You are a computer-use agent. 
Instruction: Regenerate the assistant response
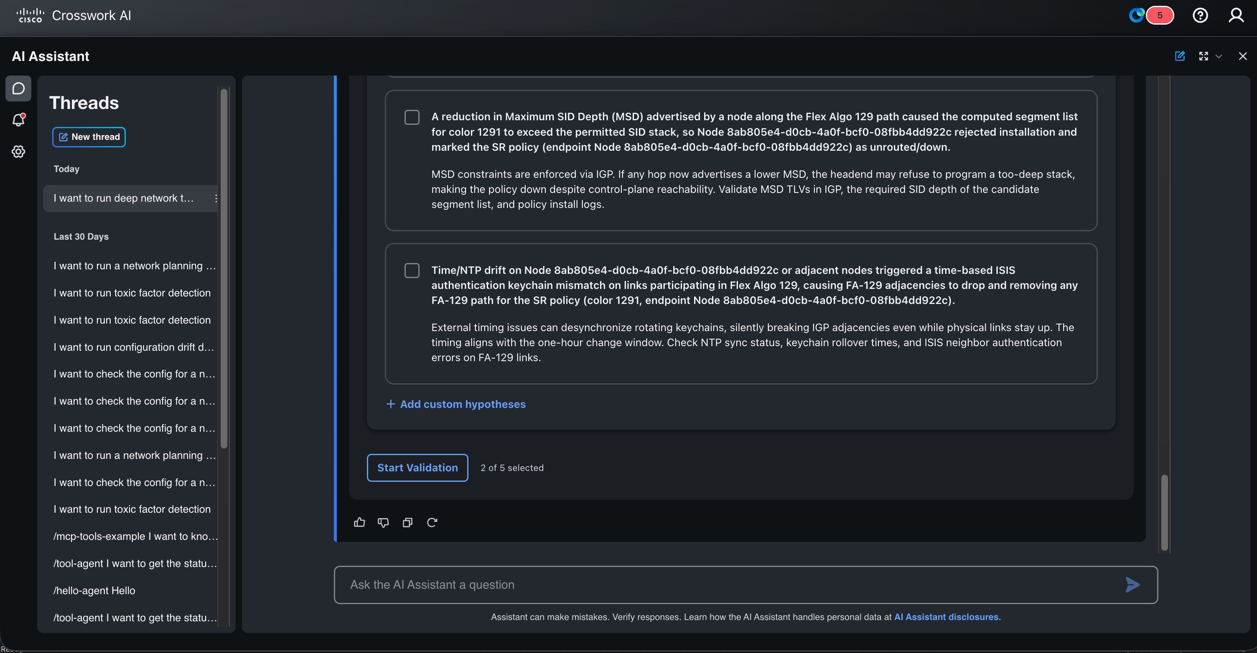[x=432, y=522]
